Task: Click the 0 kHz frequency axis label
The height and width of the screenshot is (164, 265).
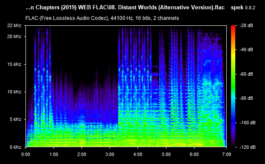Action: (x=15, y=147)
